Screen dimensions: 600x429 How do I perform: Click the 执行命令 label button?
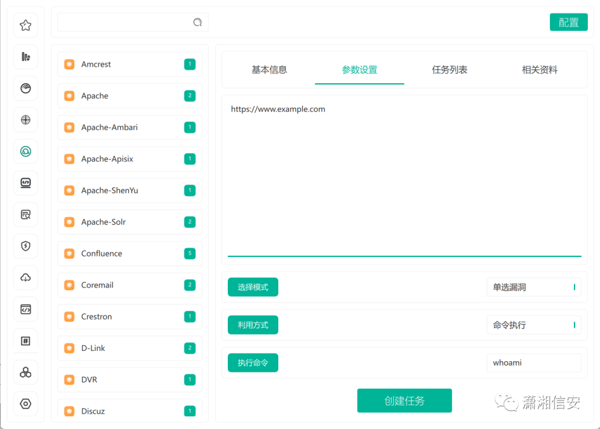pyautogui.click(x=253, y=363)
